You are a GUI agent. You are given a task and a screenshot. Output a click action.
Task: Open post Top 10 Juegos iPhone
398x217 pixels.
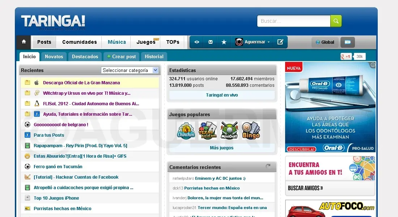tap(56, 198)
